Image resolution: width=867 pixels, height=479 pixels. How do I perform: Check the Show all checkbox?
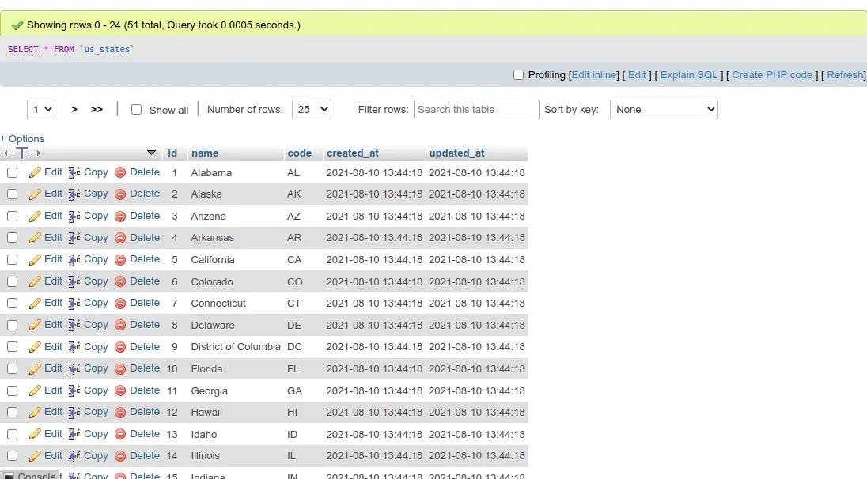click(136, 110)
